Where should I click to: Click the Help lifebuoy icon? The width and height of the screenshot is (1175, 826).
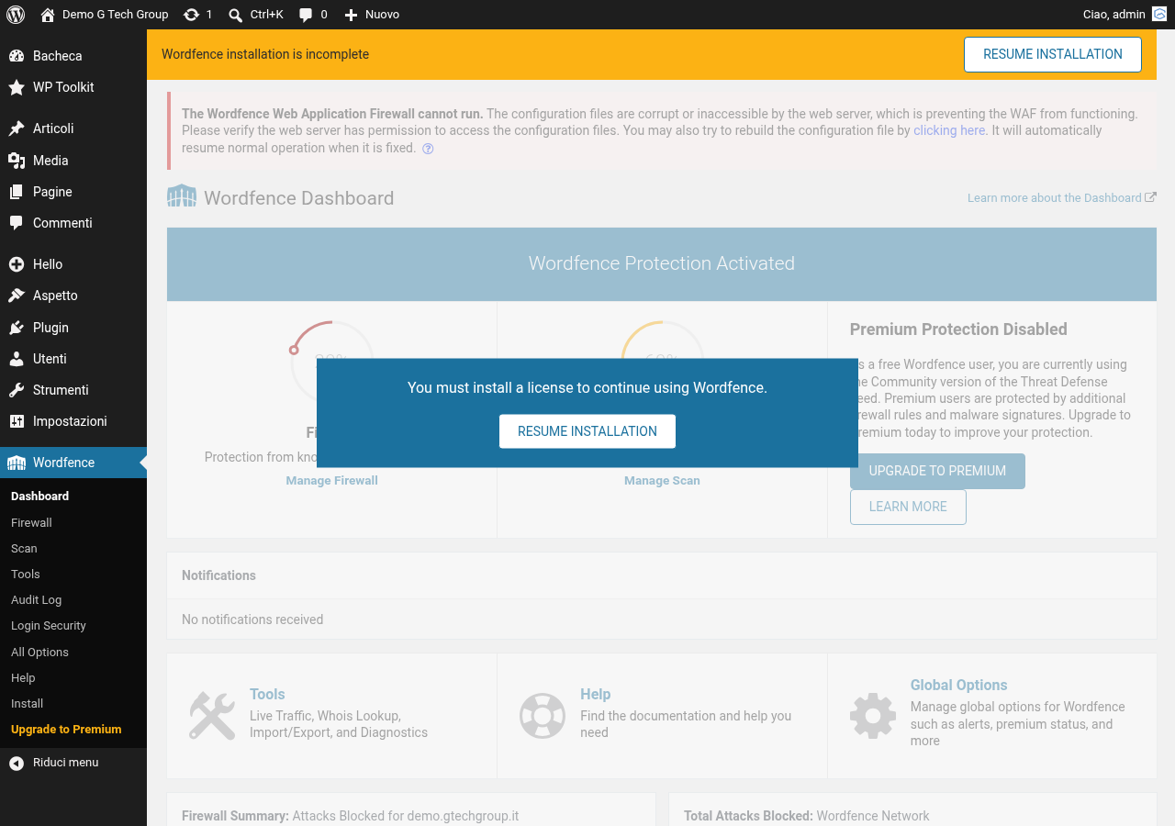543,716
